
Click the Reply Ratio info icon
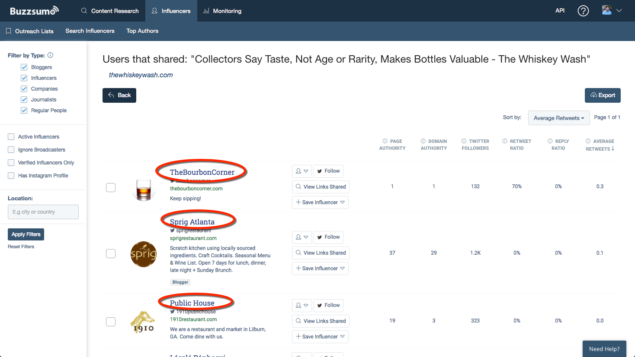(x=550, y=141)
